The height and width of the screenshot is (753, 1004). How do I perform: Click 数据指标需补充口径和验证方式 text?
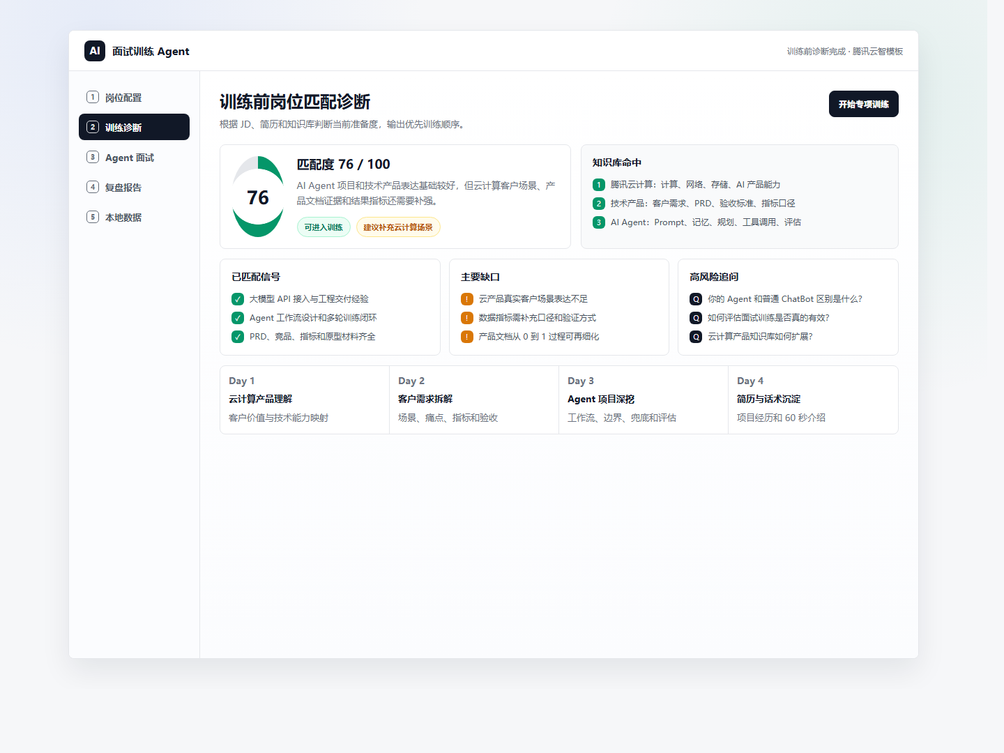coord(538,318)
